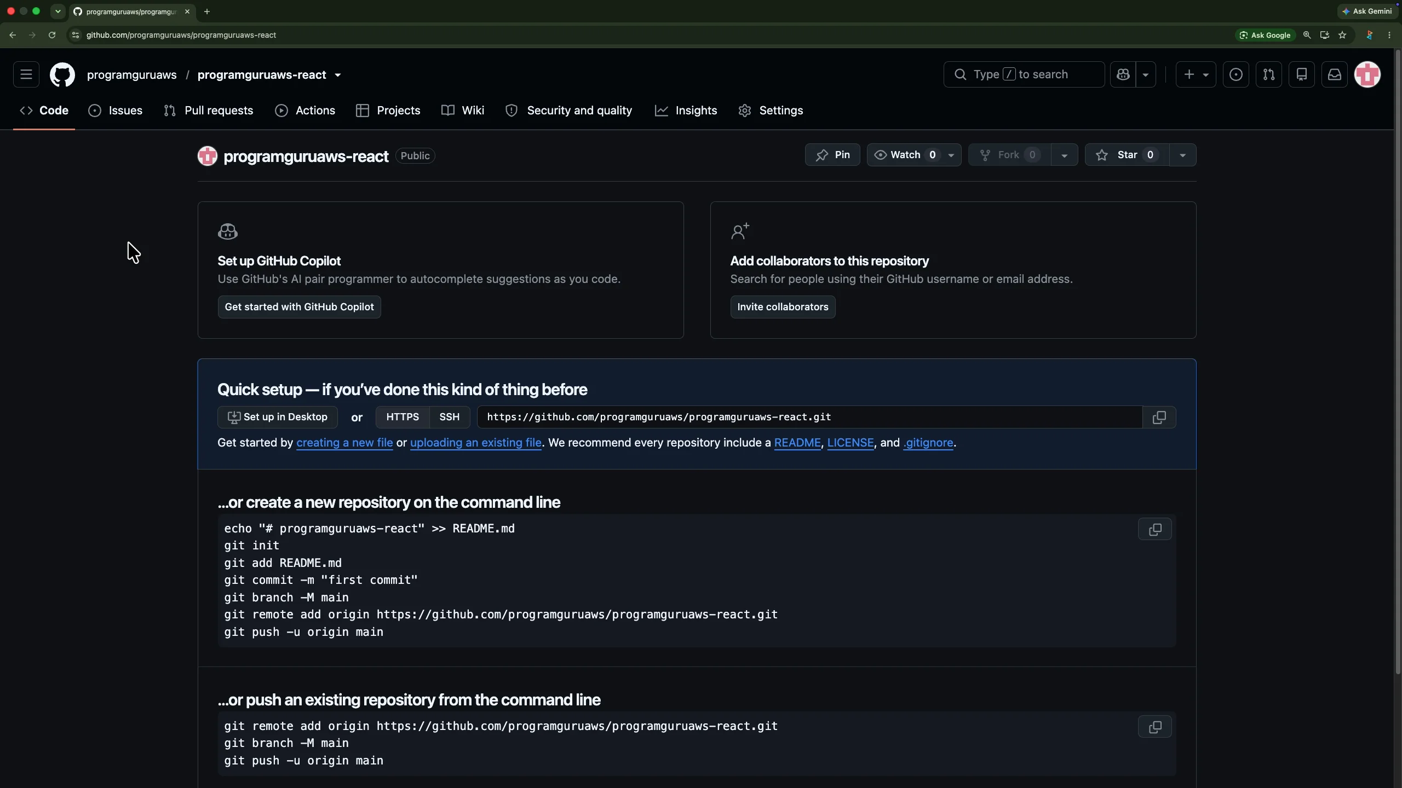
Task: Click Invite collaborators button
Action: pos(783,307)
